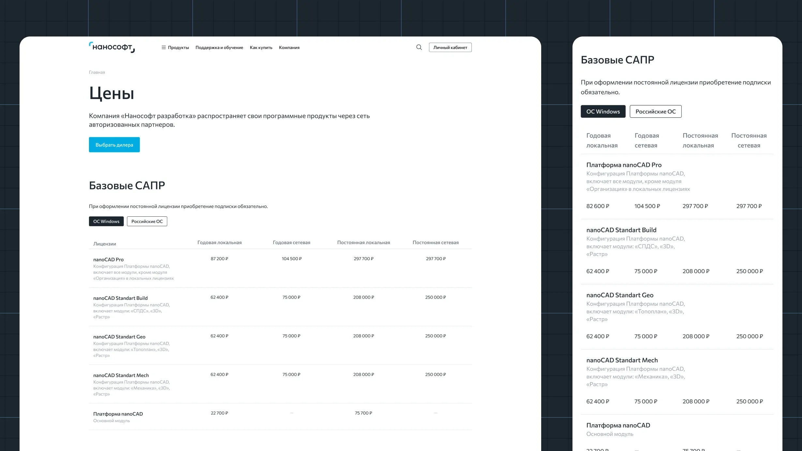Click 208 000 ₽ under mobile Standart Geo

696,337
